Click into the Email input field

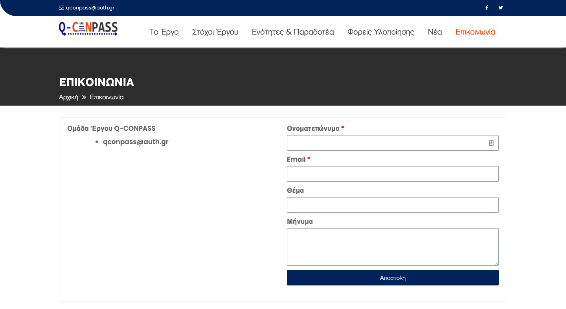pyautogui.click(x=393, y=174)
